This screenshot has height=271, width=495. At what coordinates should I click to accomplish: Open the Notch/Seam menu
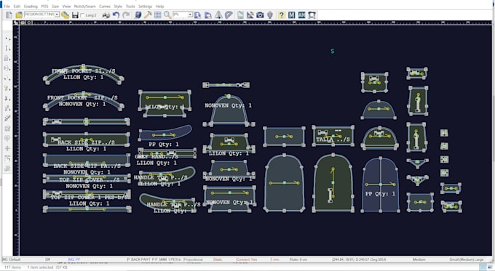[x=84, y=7]
